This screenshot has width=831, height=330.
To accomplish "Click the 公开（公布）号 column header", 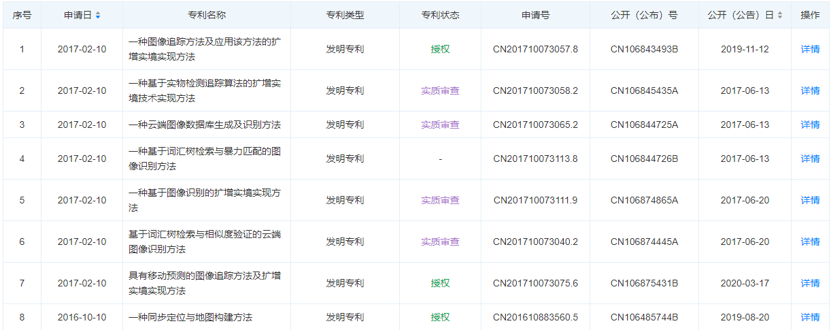I will coord(644,15).
